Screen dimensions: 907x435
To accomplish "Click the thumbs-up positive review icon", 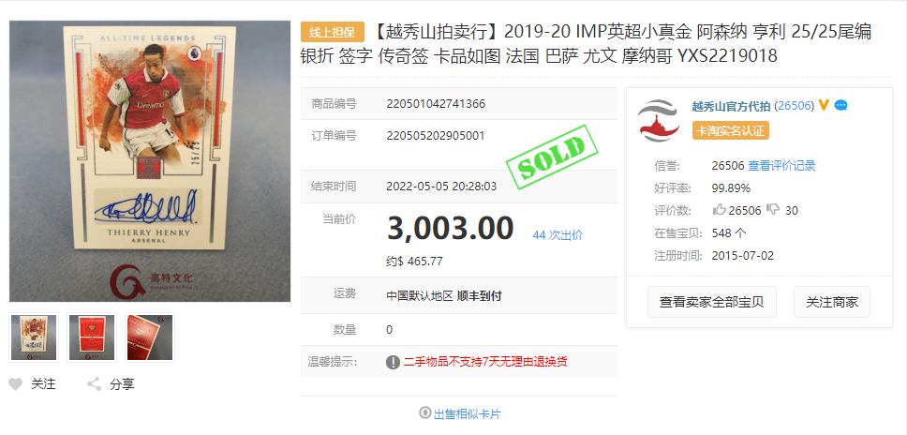I will (x=719, y=209).
